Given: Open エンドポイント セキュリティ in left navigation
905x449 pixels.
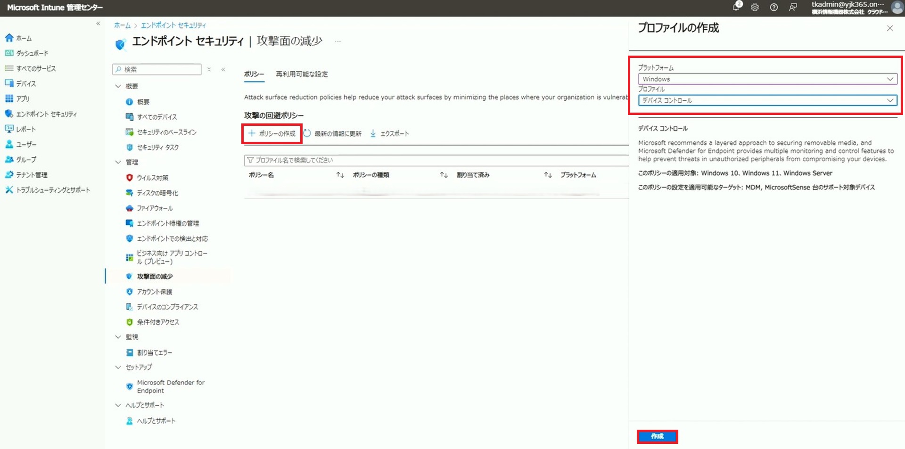Looking at the screenshot, I should click(x=41, y=114).
